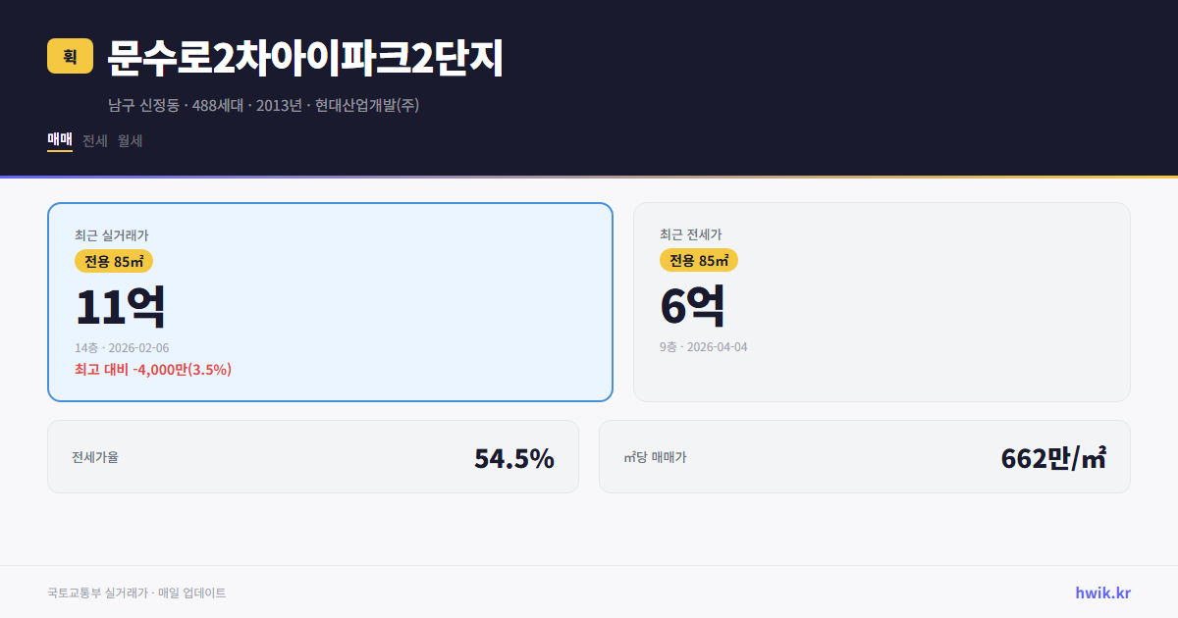Switch to the 전세 tab
1178x618 pixels.
click(94, 140)
